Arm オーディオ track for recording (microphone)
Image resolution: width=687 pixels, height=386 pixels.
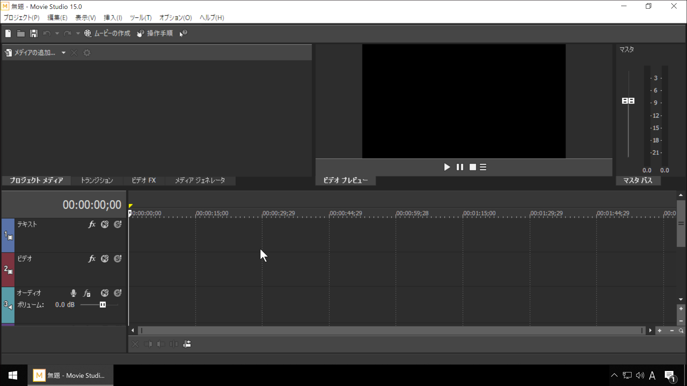point(73,293)
